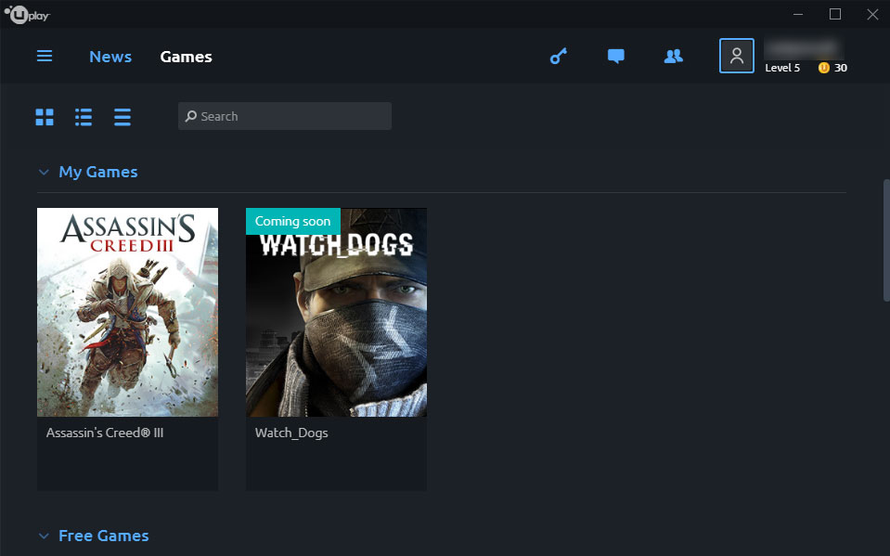This screenshot has width=890, height=556.
Task: Click the 30 units balance
Action: coord(841,68)
